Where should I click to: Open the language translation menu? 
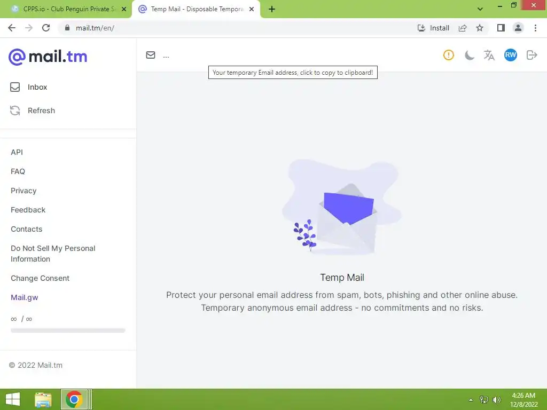click(489, 55)
